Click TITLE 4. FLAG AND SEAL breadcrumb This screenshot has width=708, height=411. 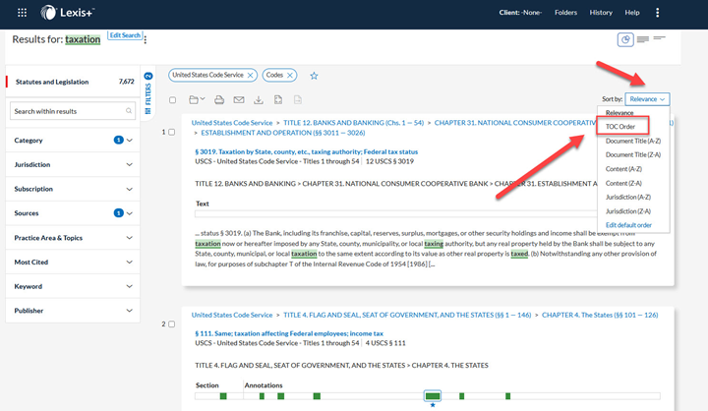coord(407,315)
